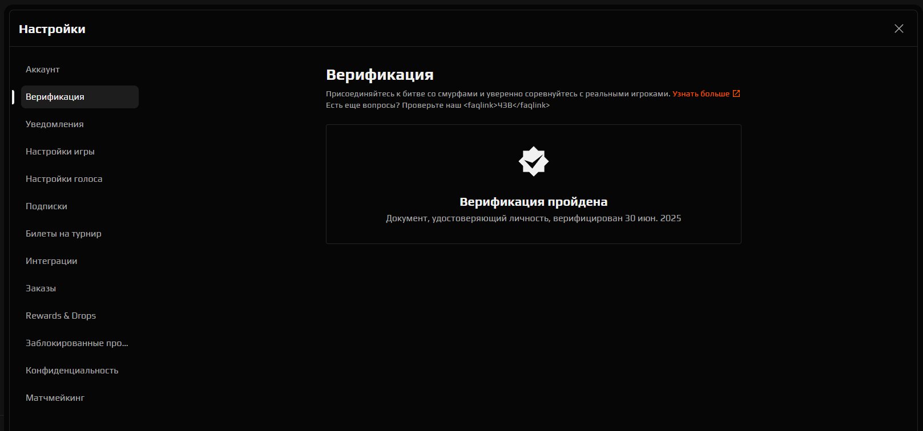This screenshot has width=923, height=431.
Task: Click the external-link icon beside Узнать больше
Action: tap(736, 93)
